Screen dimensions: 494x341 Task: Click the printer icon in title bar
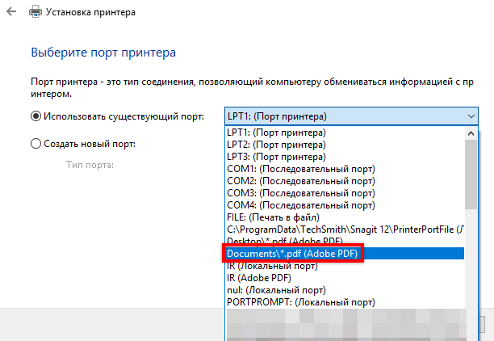click(35, 13)
